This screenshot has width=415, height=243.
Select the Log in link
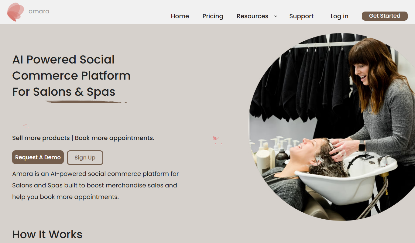click(x=339, y=16)
